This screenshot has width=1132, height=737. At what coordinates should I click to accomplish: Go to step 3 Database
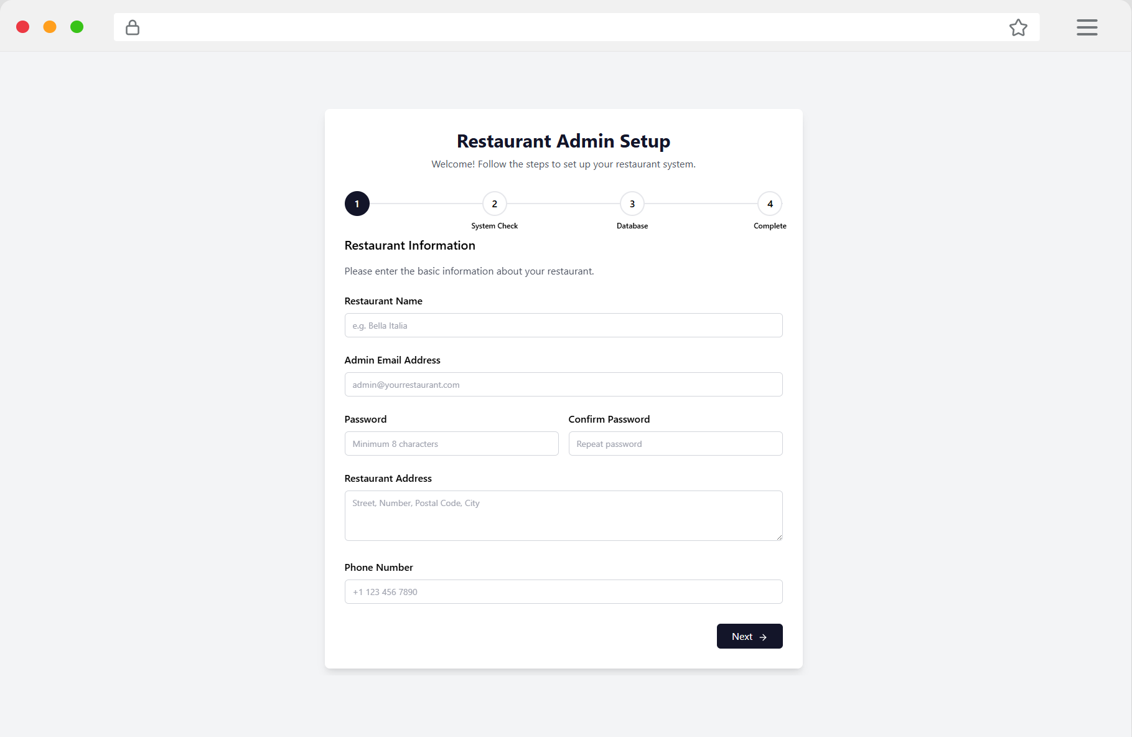(x=632, y=204)
